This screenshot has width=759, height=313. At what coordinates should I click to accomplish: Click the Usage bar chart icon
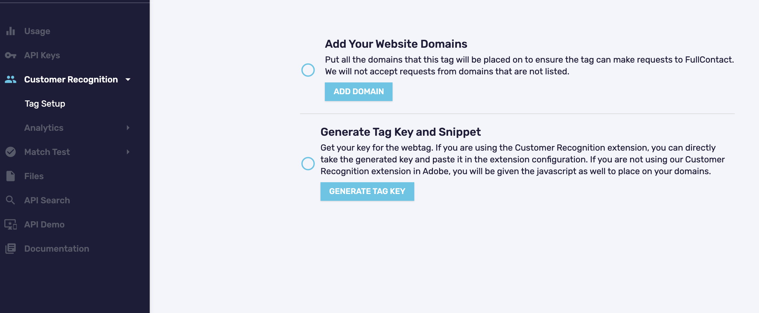[11, 31]
